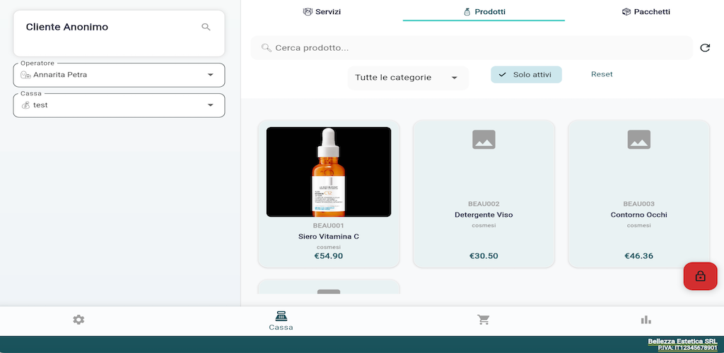Click the BEAU001 product code
Screen dimensions: 724x353
329,225
